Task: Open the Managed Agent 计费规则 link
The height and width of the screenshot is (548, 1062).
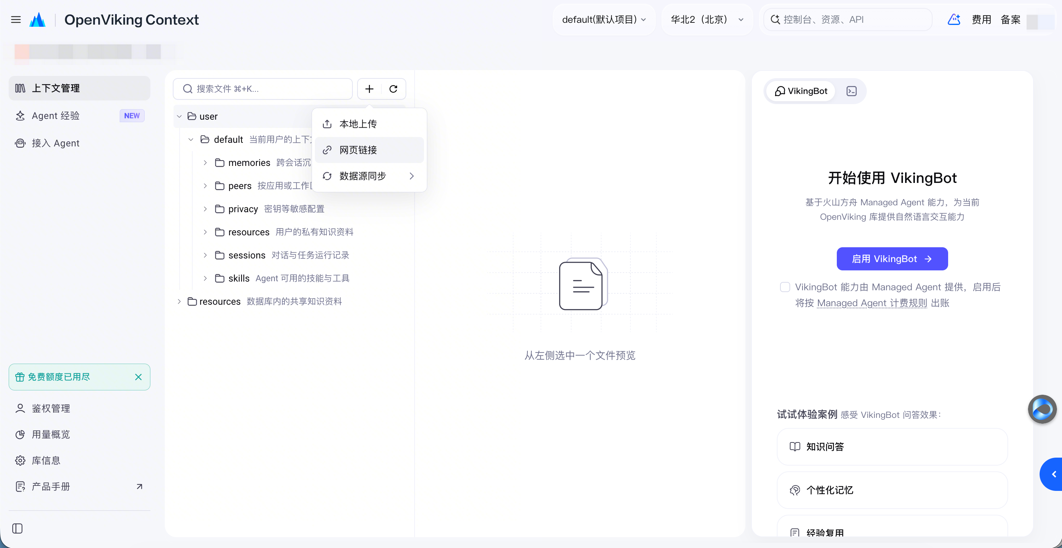Action: [x=872, y=303]
